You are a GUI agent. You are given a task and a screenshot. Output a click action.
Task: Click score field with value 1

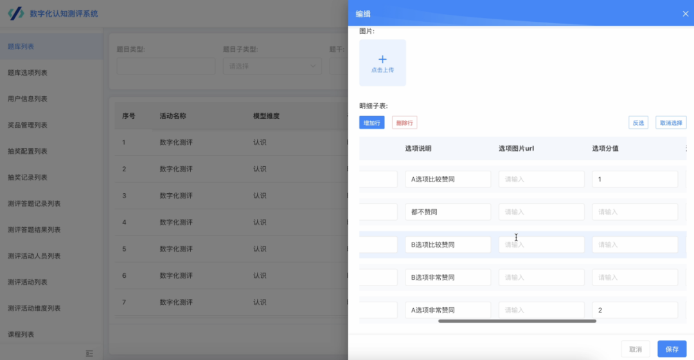click(x=635, y=179)
